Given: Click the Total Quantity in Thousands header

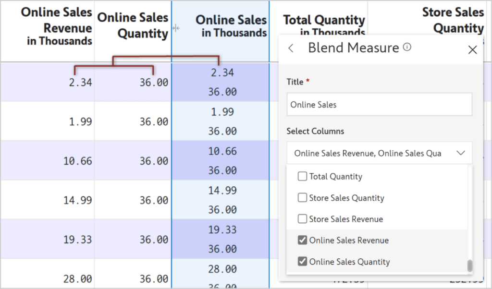Looking at the screenshot, I should pos(323,24).
